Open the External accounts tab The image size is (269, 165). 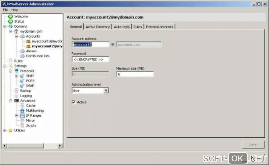159,27
